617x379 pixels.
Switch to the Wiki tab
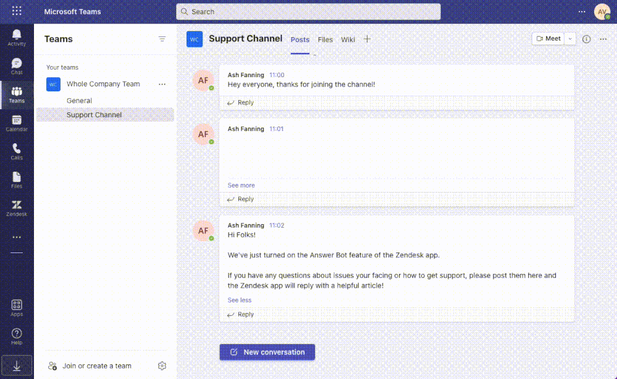click(348, 40)
